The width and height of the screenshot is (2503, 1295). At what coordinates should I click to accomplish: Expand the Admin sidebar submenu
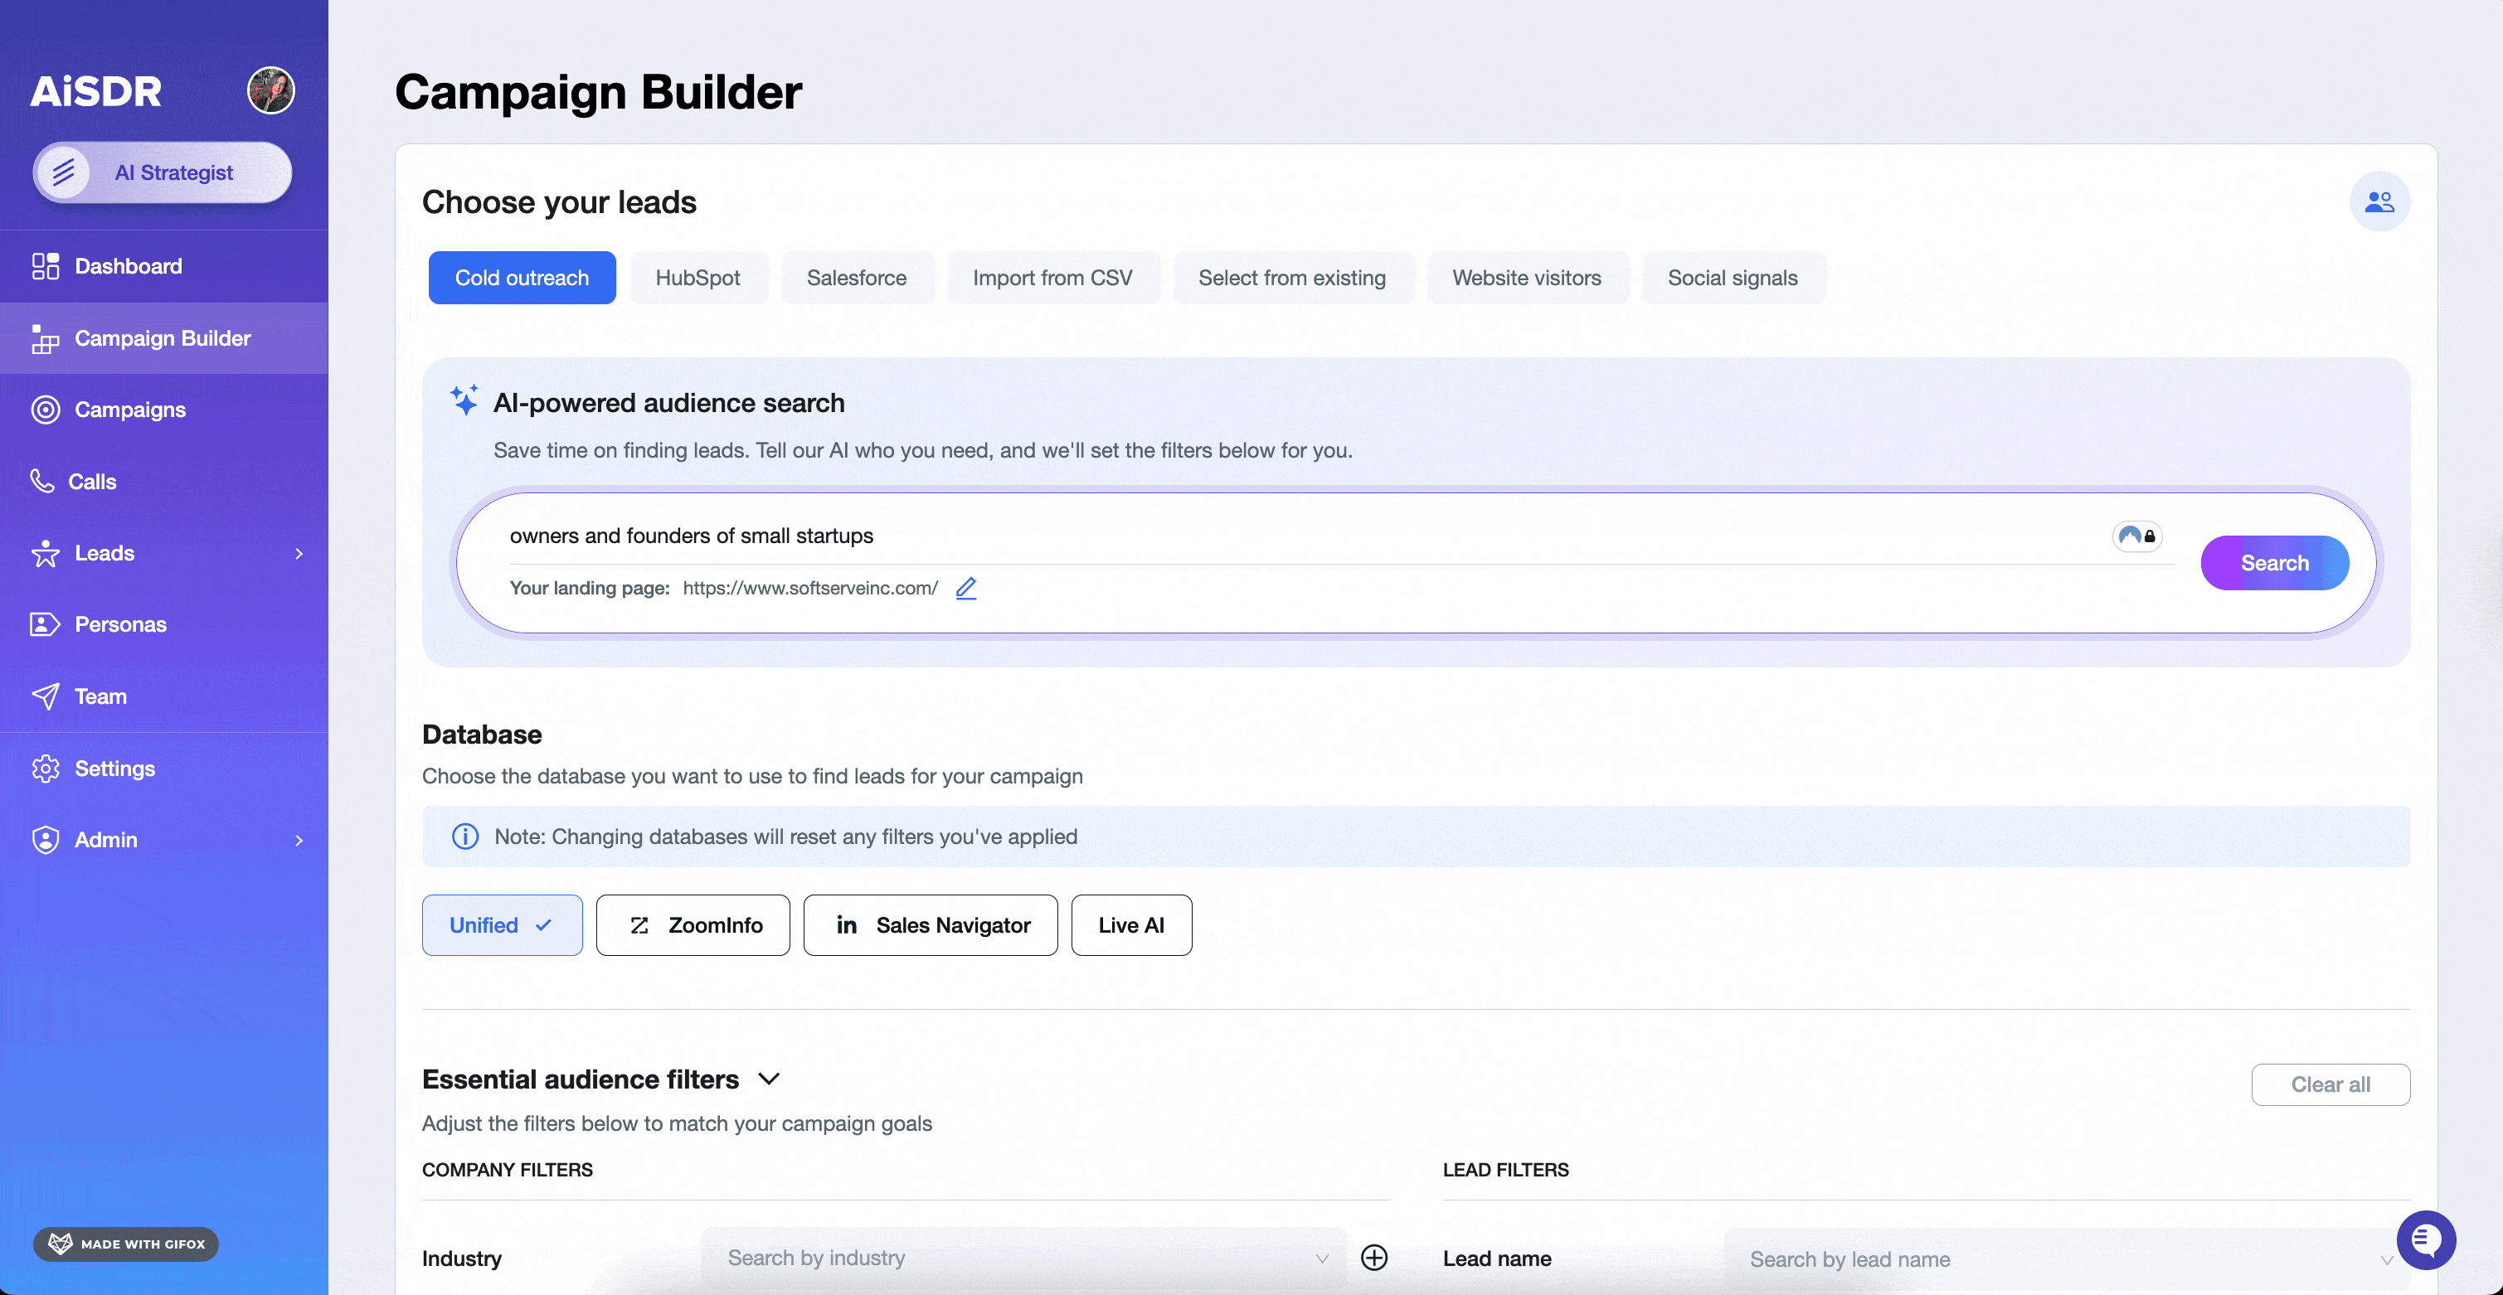click(x=299, y=839)
